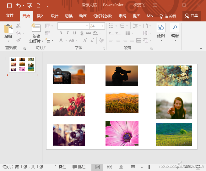Switch to Slide Sorter view icon
The width and height of the screenshot is (206, 171).
[x=109, y=167]
